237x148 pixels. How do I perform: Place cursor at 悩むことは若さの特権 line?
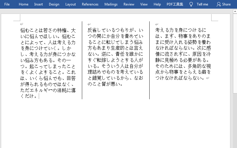coord(48,30)
